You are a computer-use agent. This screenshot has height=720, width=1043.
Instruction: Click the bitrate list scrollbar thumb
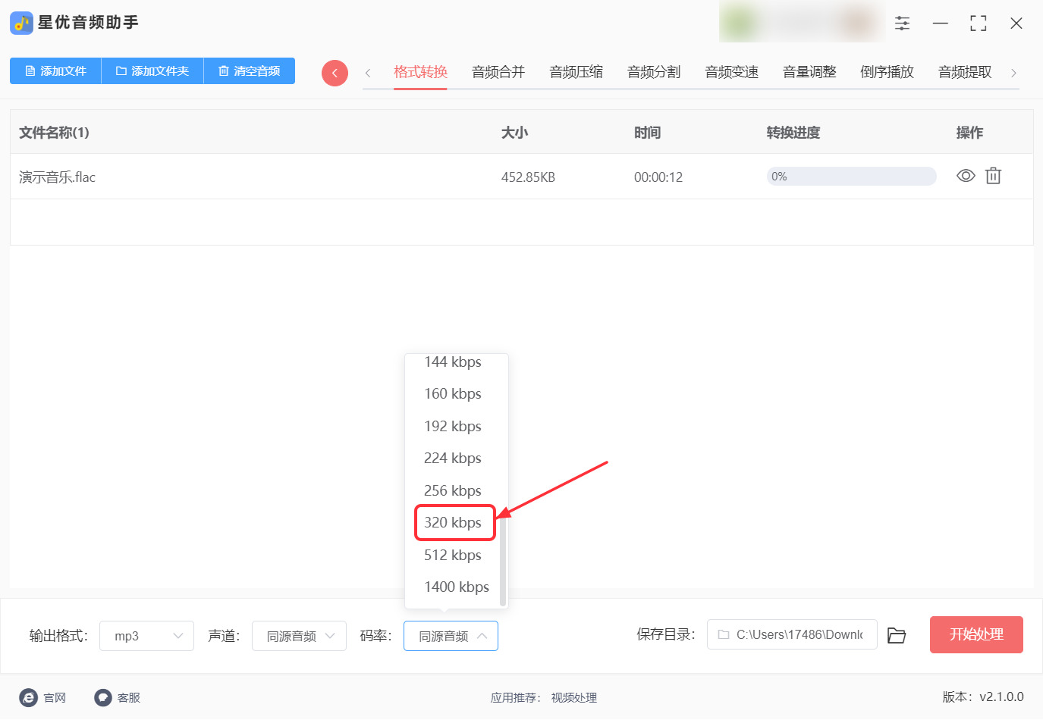tap(503, 562)
